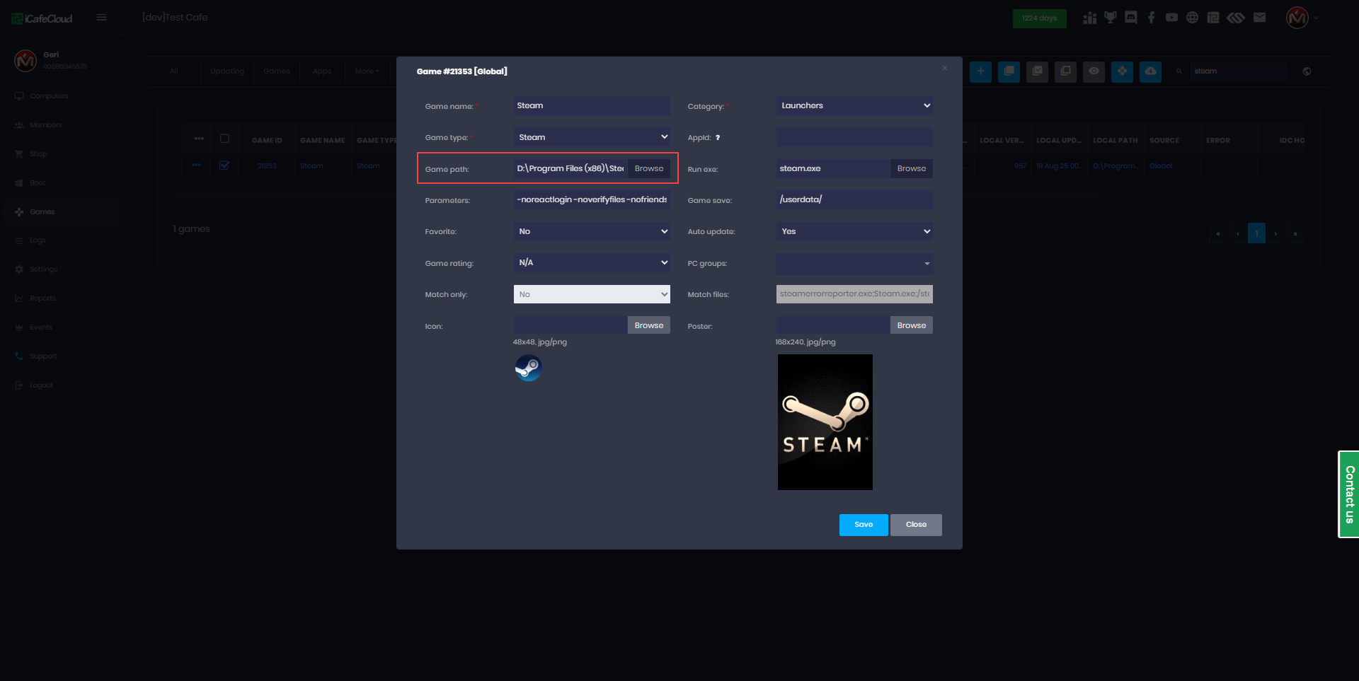This screenshot has height=681, width=1359.
Task: Click the eye visibility toolbar icon
Action: [x=1094, y=71]
